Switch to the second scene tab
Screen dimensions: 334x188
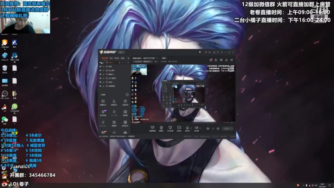coord(111,58)
